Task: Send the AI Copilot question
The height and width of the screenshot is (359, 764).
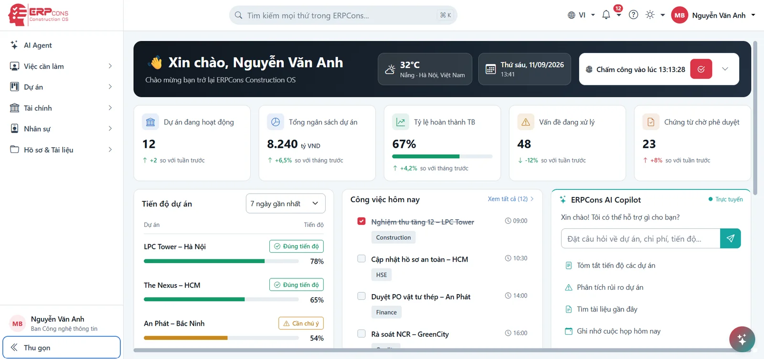Action: tap(730, 238)
